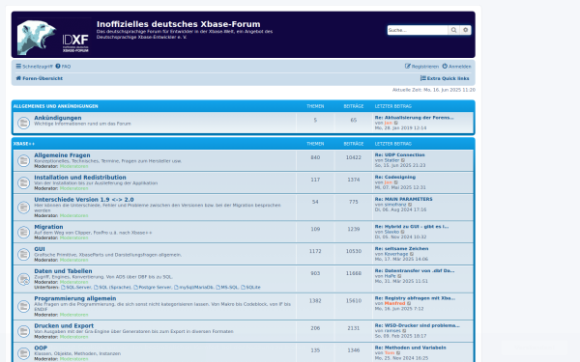Open the Ankündigungen forum
This screenshot has height=362, width=580.
point(58,118)
